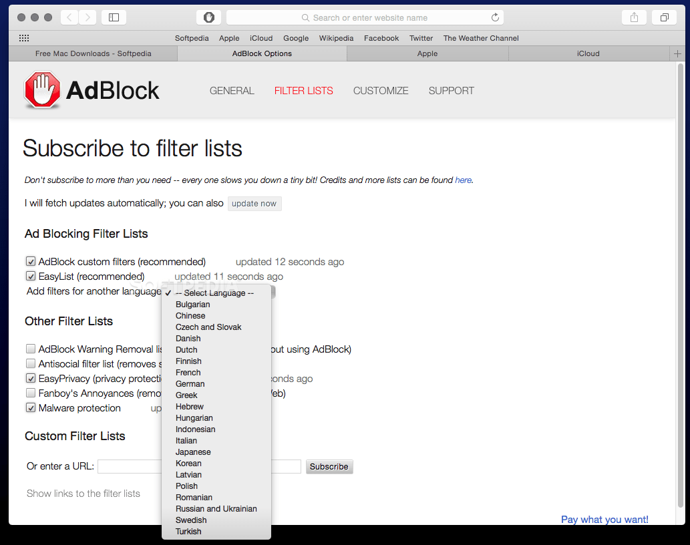This screenshot has height=545, width=690.
Task: Add a new tab with plus button
Action: point(677,53)
